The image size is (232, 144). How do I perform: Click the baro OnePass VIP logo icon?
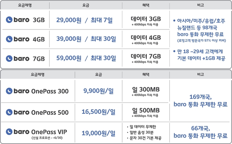point(10,132)
